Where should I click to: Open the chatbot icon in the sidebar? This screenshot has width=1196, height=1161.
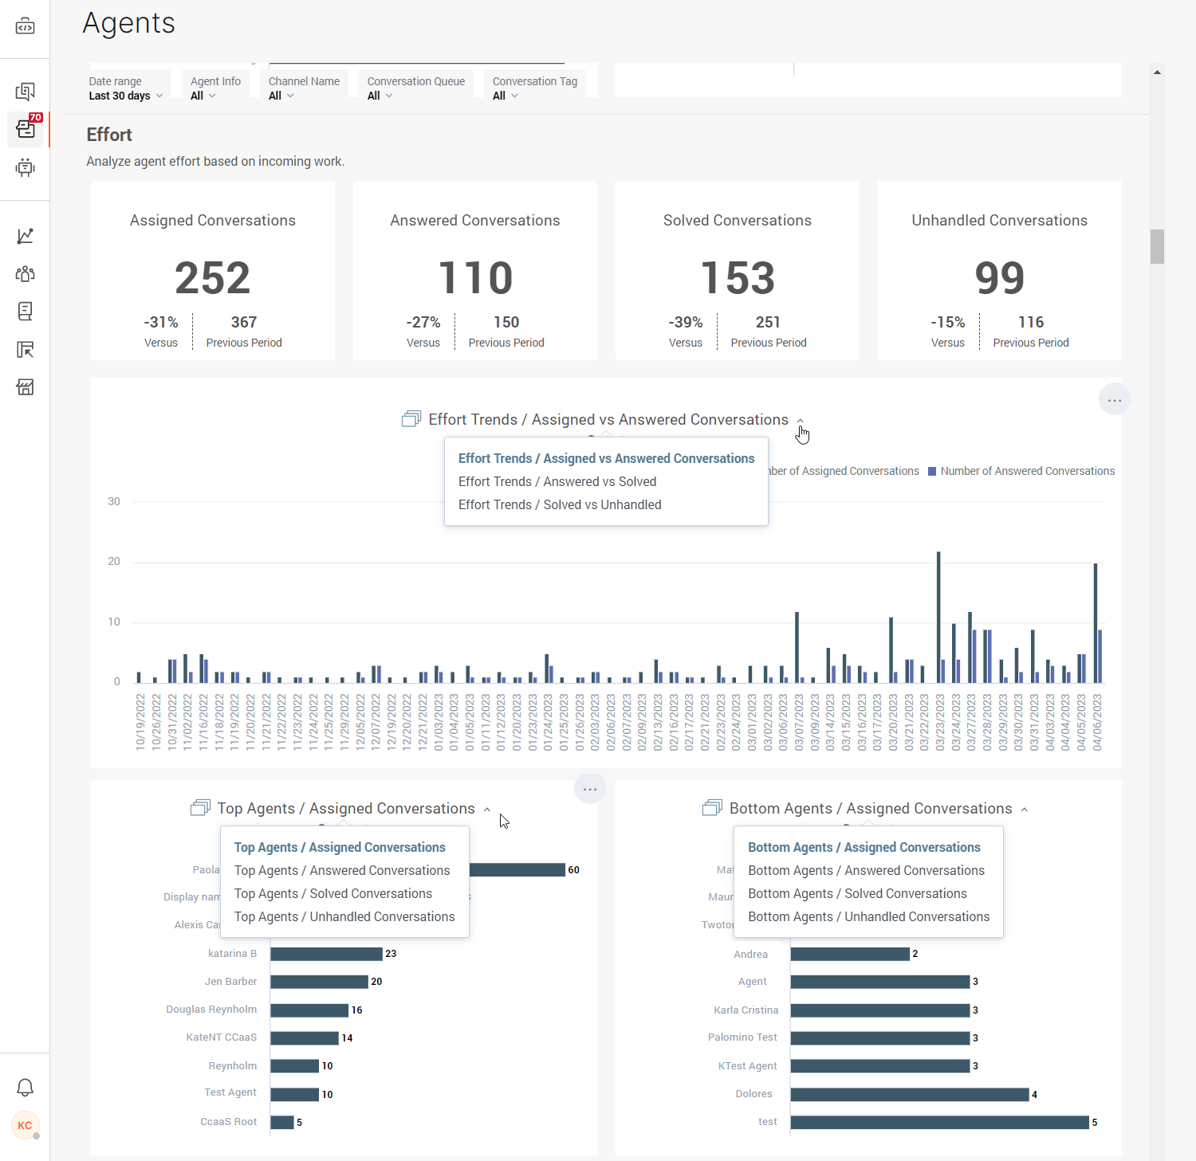pyautogui.click(x=25, y=168)
